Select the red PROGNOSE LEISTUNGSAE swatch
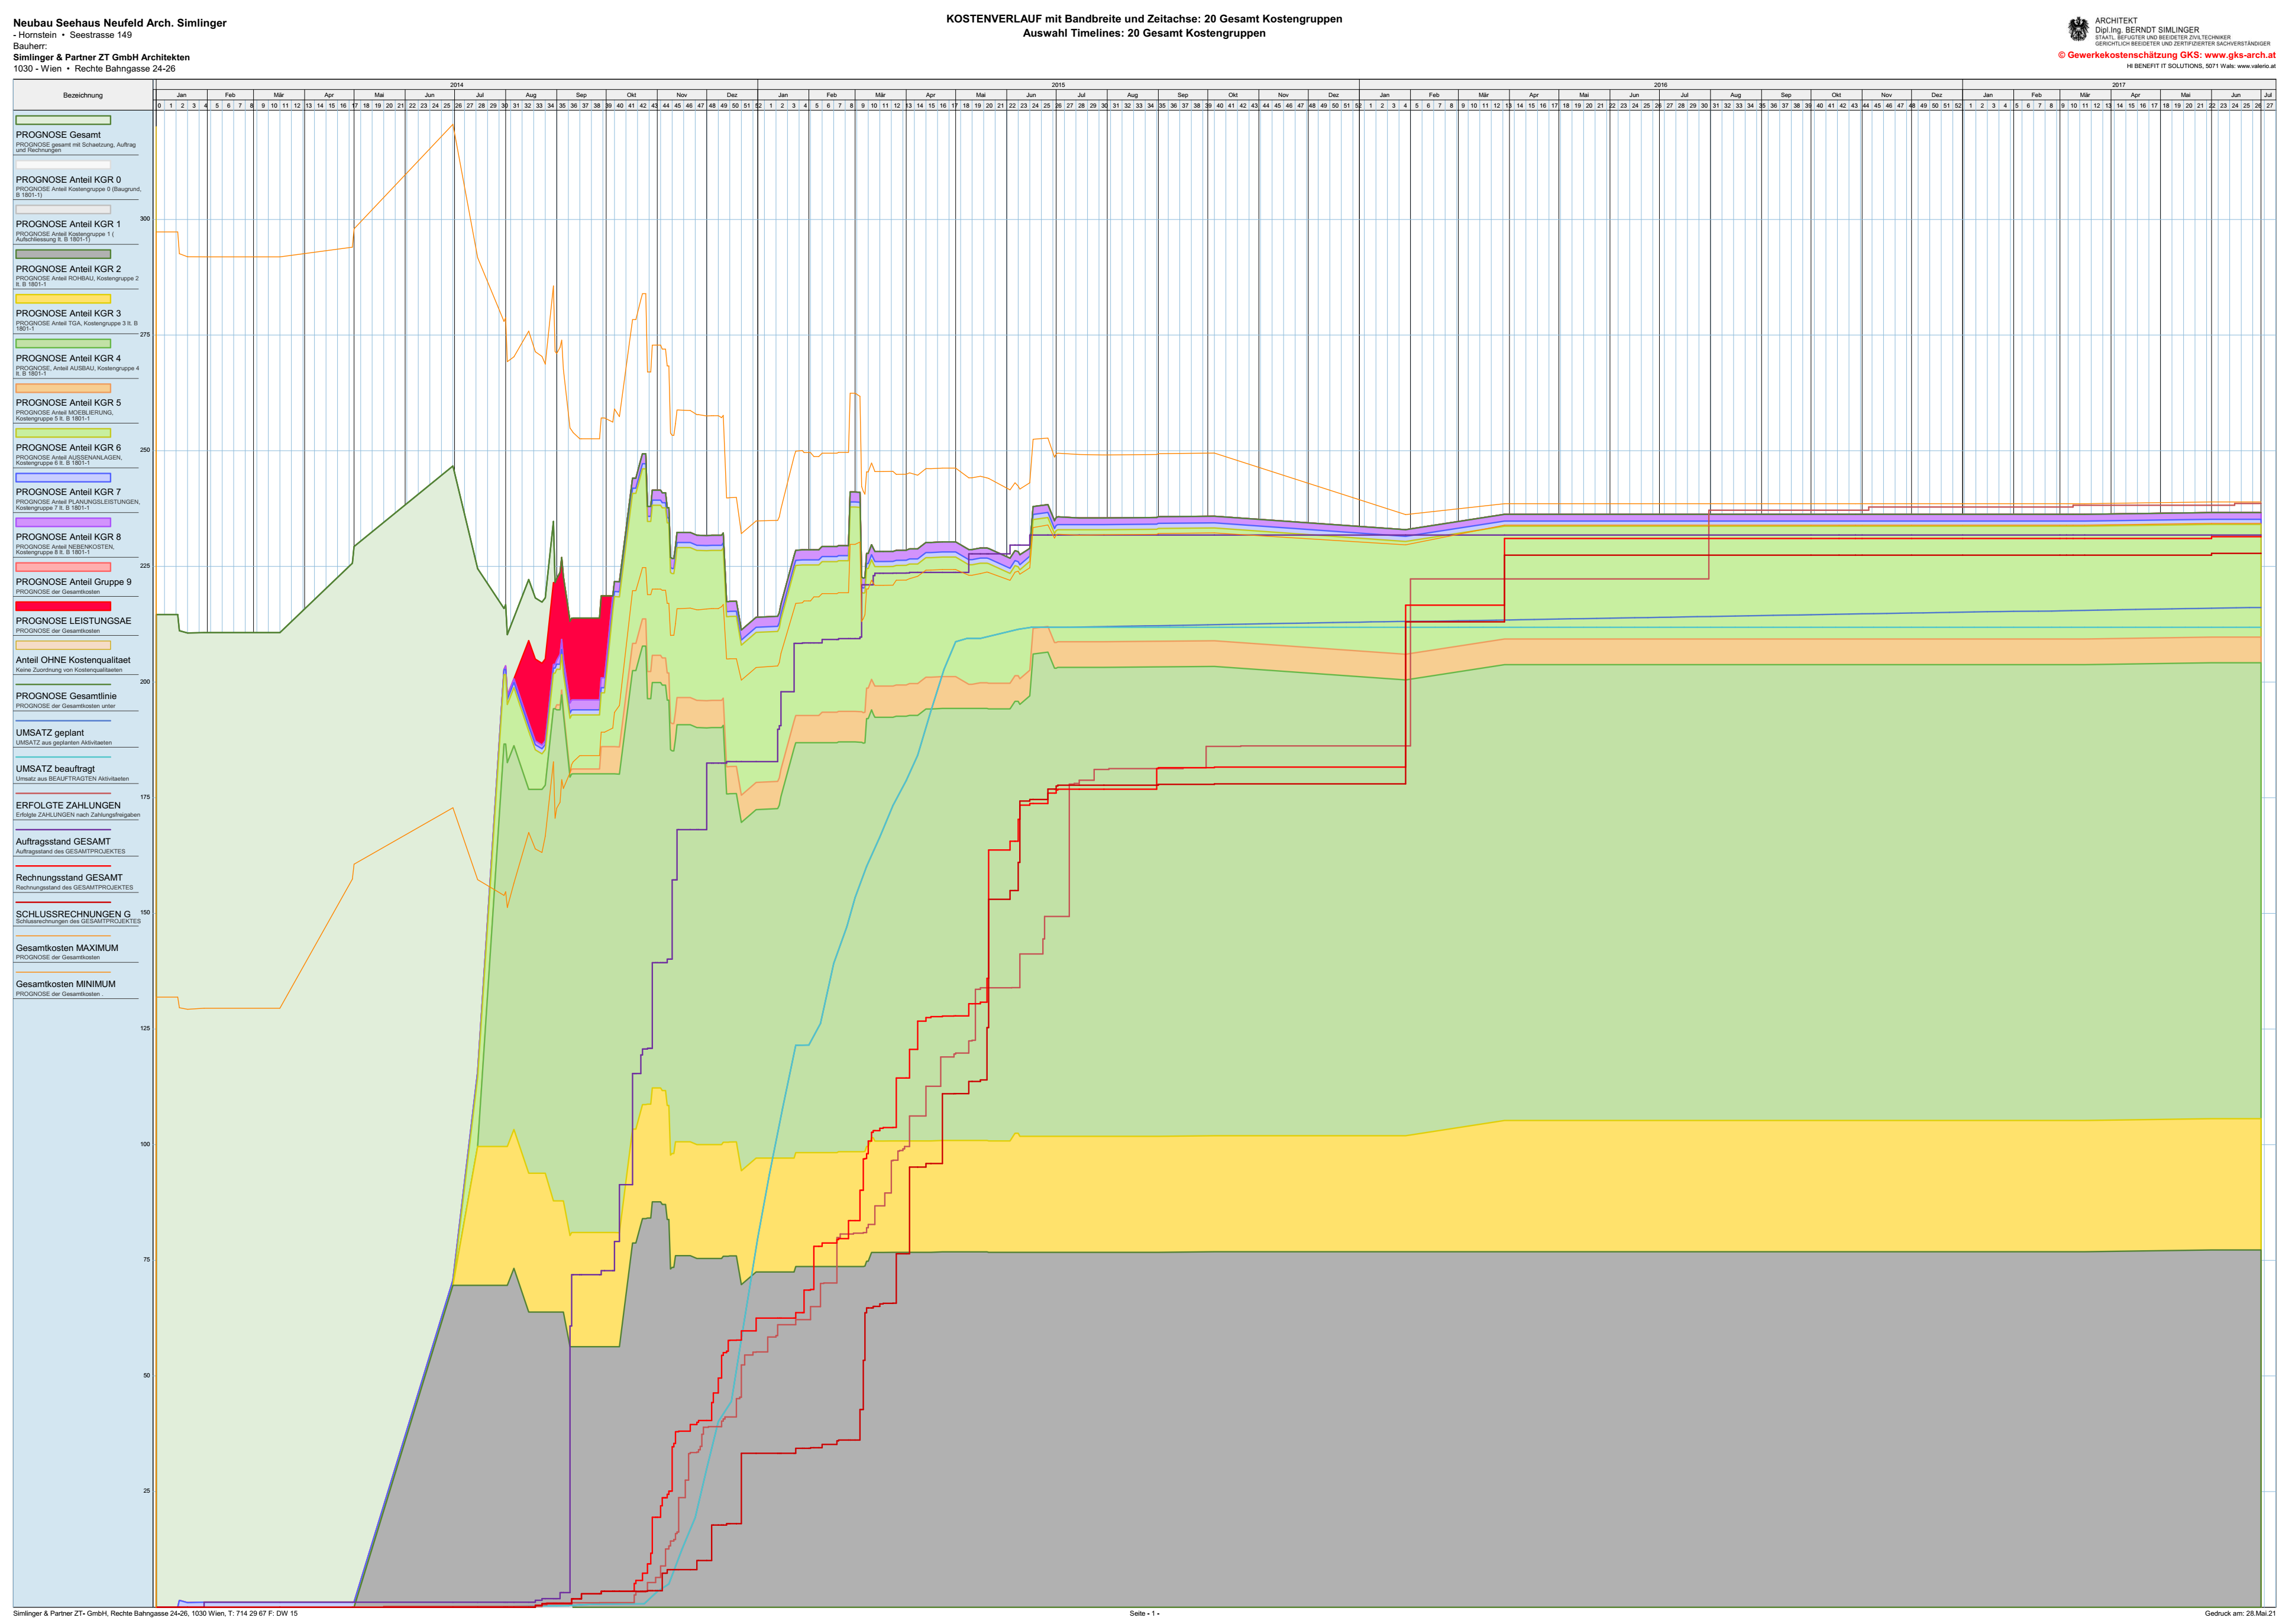This screenshot has height=1624, width=2292. [x=63, y=606]
